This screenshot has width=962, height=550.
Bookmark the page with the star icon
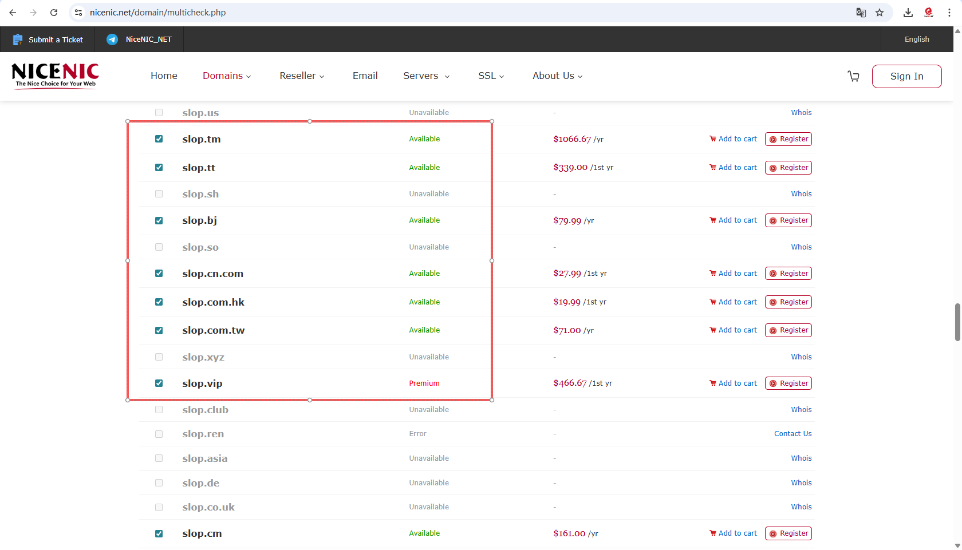point(880,12)
